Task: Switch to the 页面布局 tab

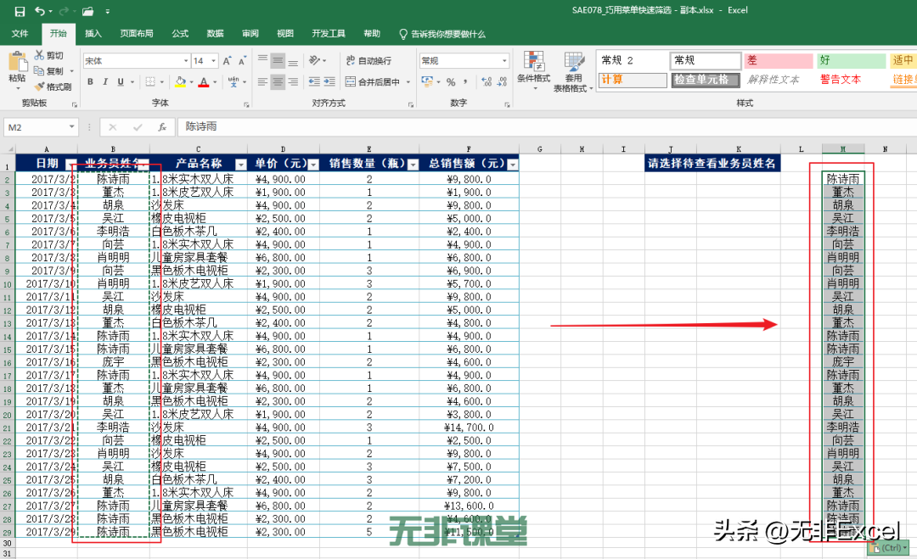Action: [136, 34]
